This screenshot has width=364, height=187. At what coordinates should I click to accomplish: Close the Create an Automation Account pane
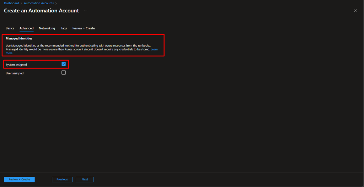pos(355,11)
